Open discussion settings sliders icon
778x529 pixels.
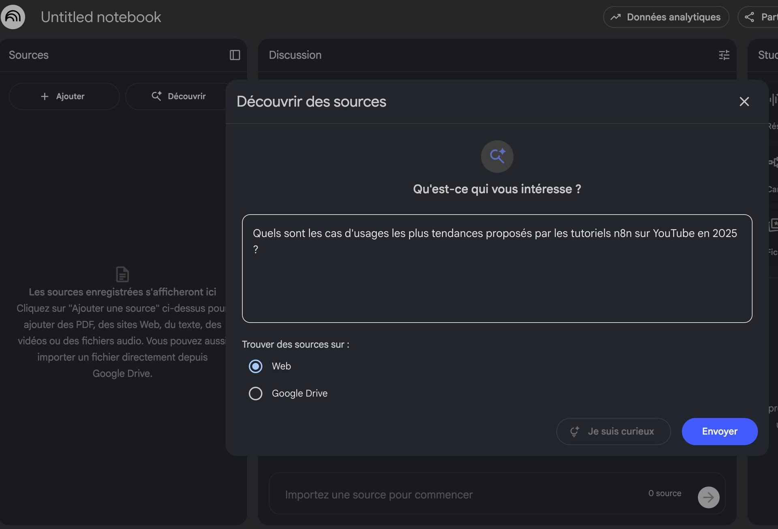(x=724, y=55)
